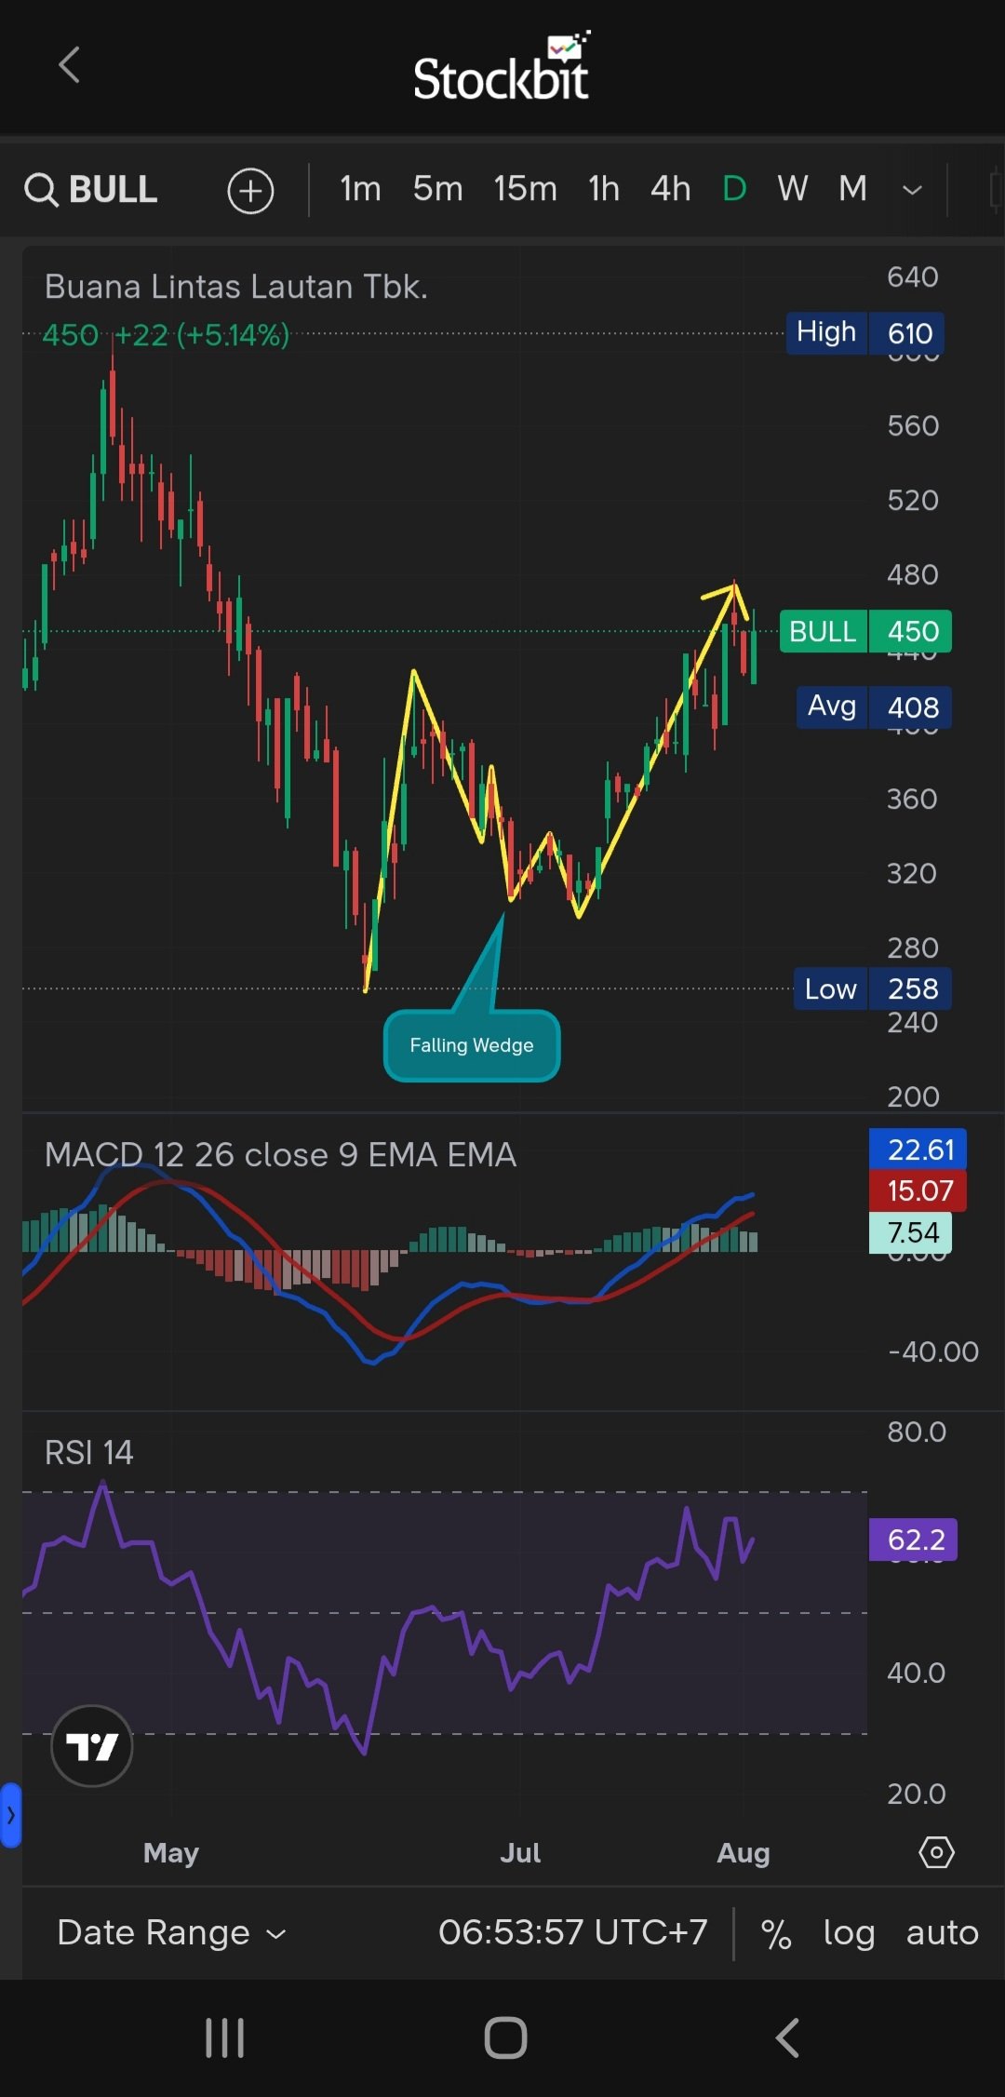1005x2097 pixels.
Task: Switch to weekly W timeframe
Action: click(792, 189)
